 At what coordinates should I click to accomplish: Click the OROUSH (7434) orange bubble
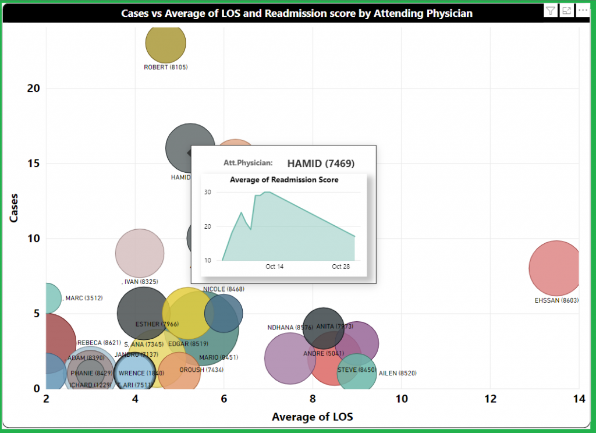(x=179, y=372)
